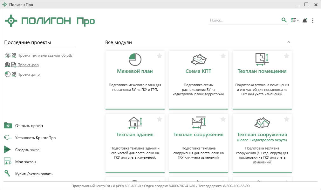Viewport: 321px width, 190px height.
Task: Open the three-dot options menu
Action: (313, 21)
